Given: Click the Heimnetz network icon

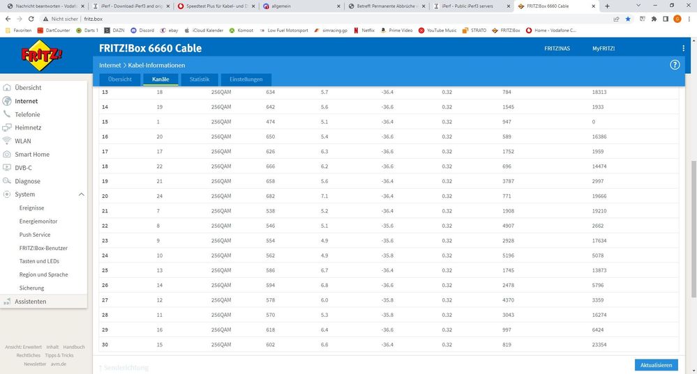Looking at the screenshot, I should pos(7,127).
